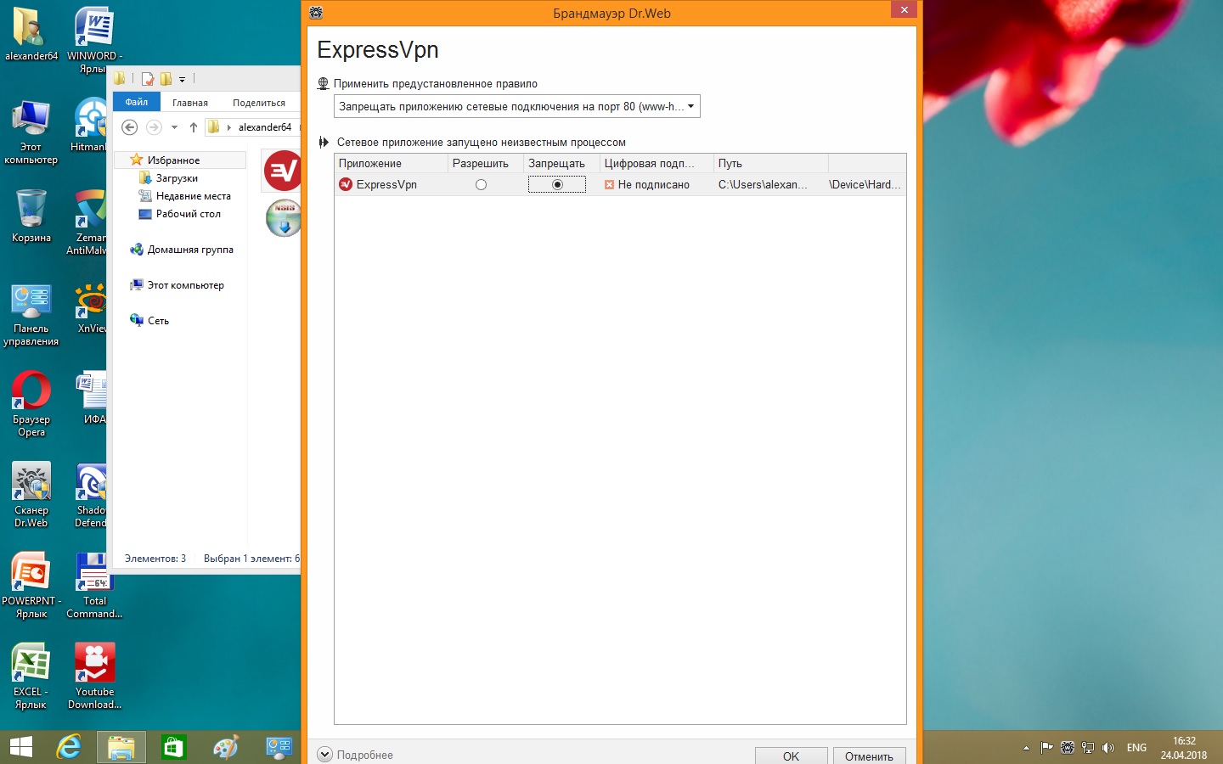Select the ExpressVPN installer file in Explorer
This screenshot has height=764, width=1223.
coord(282,171)
